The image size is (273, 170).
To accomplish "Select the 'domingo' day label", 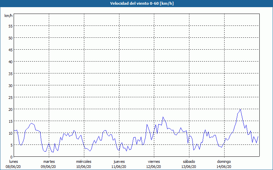I will [224, 161].
